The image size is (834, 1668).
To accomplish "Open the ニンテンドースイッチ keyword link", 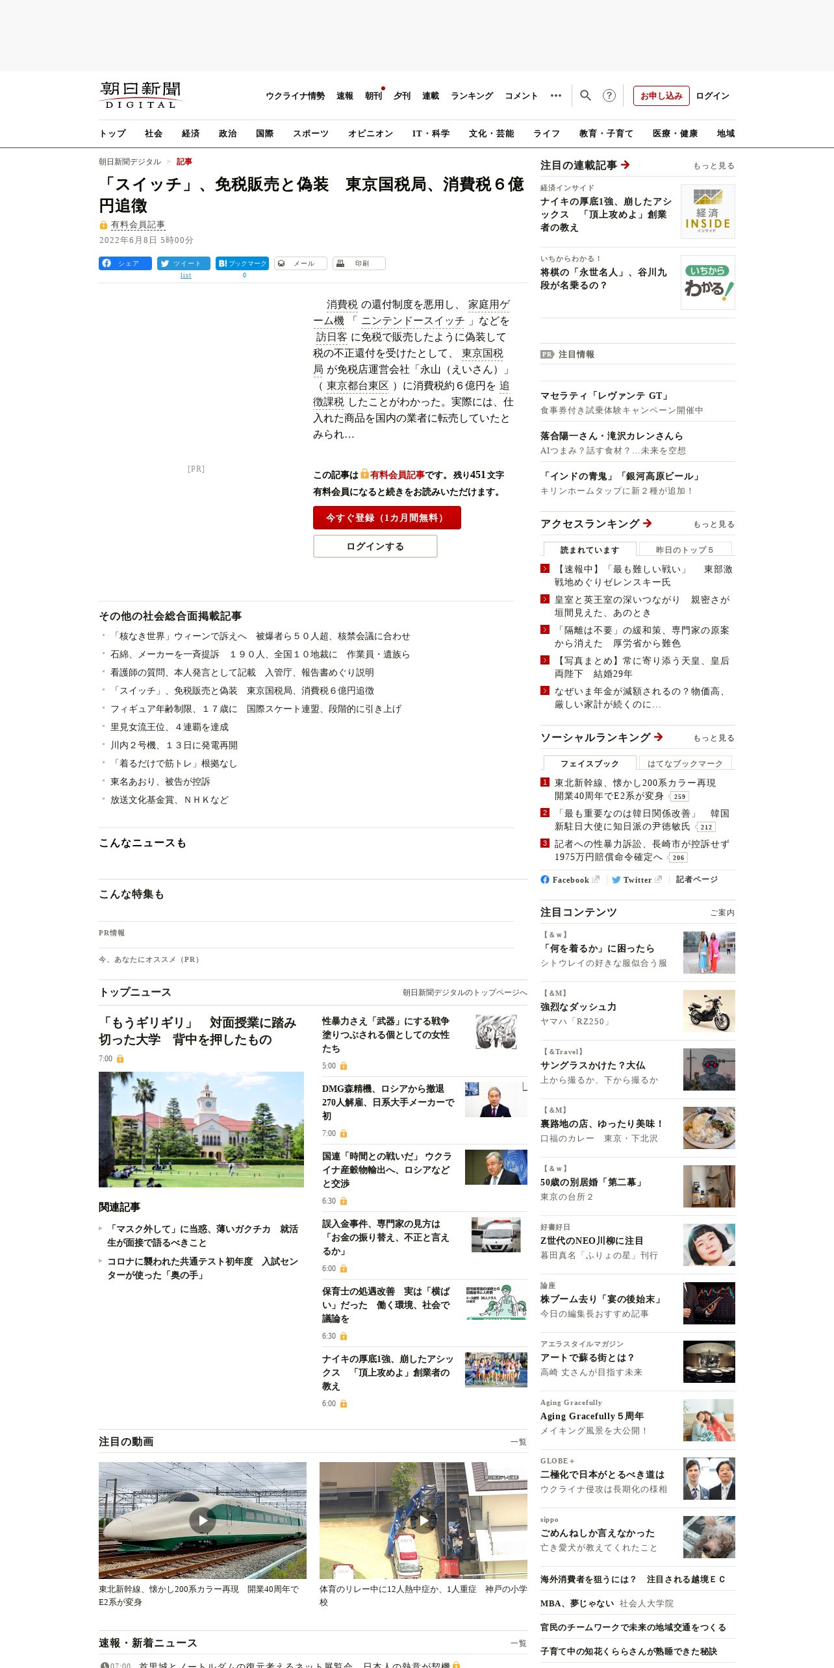I will (413, 321).
